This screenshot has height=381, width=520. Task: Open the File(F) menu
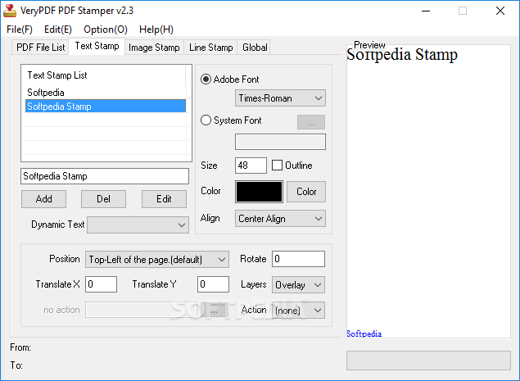pyautogui.click(x=20, y=29)
